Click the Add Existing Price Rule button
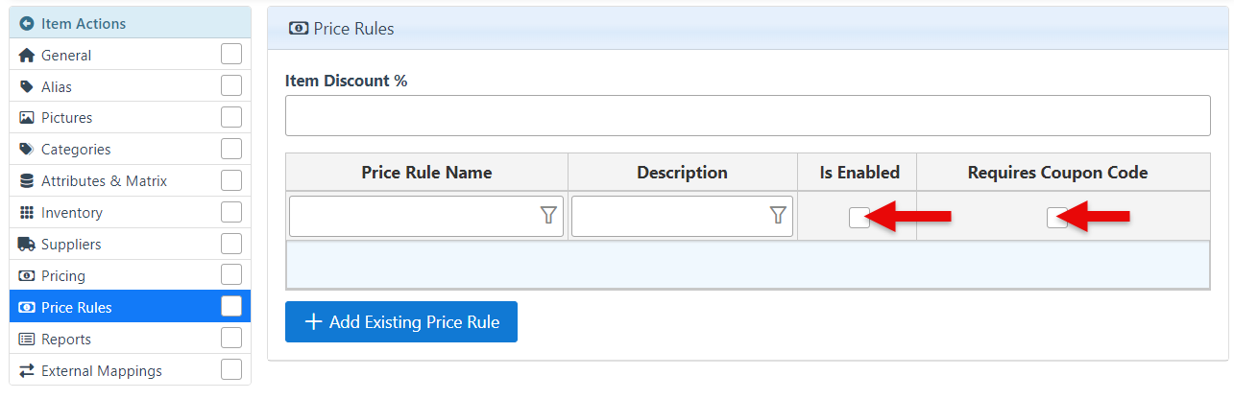Screen dimensions: 1234x399 (x=401, y=322)
